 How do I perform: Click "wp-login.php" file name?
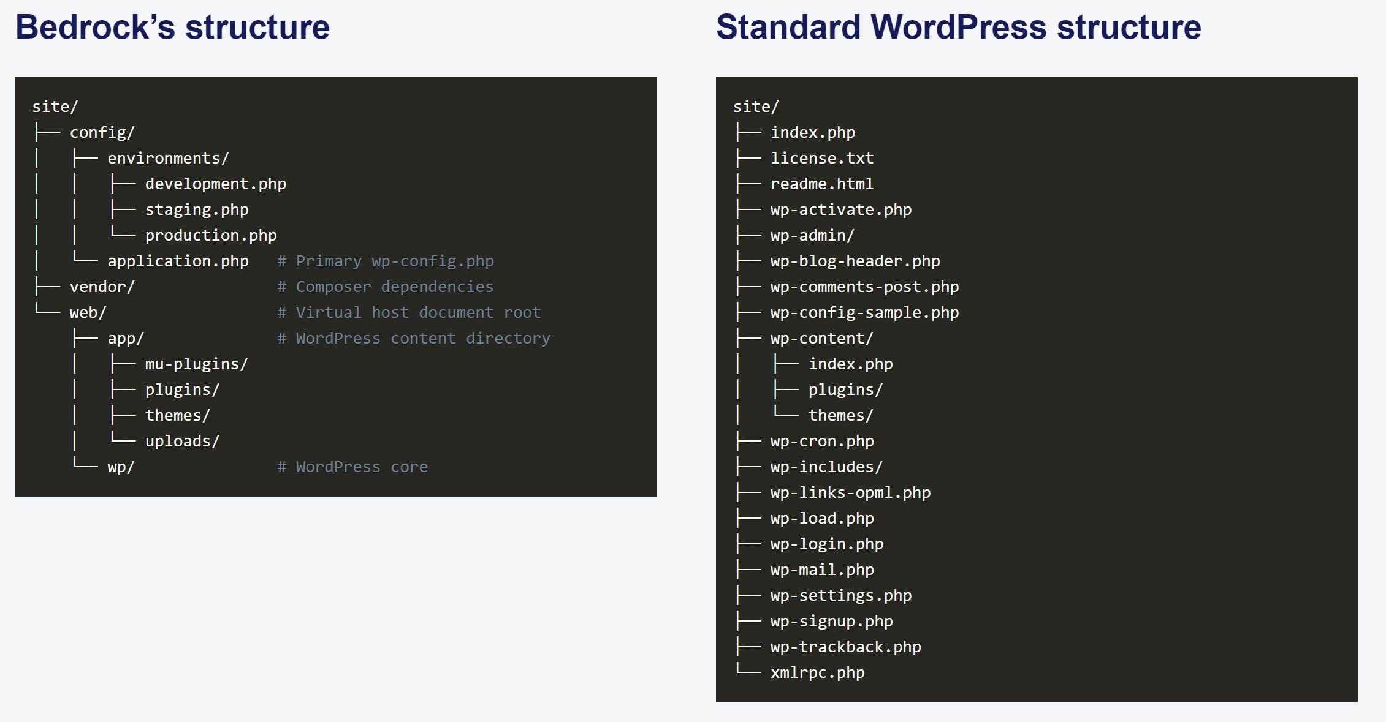(827, 544)
